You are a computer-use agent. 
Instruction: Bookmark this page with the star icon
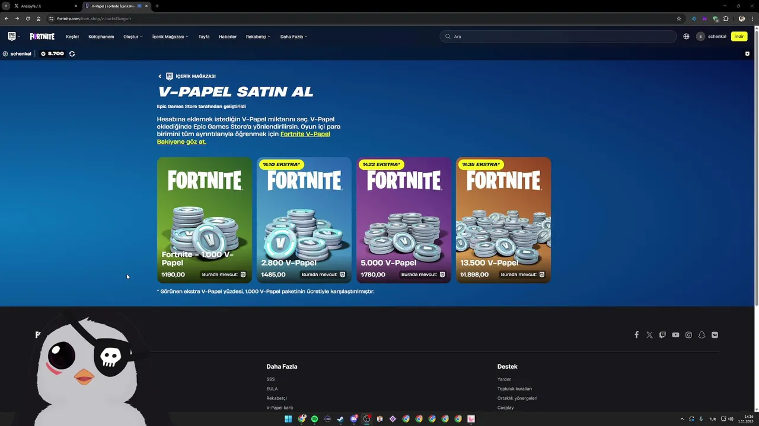[679, 18]
